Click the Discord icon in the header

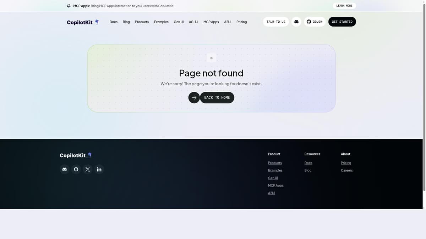tap(296, 22)
